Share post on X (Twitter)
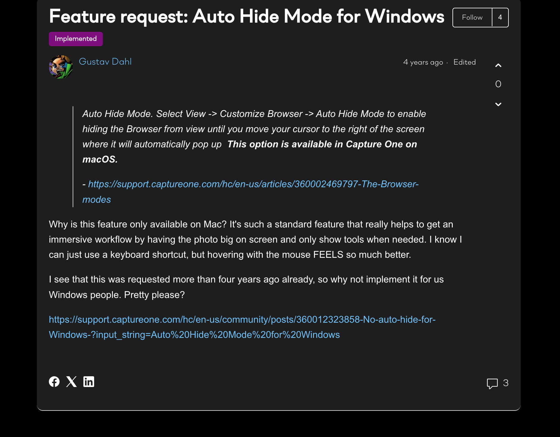The width and height of the screenshot is (560, 437). pos(71,382)
